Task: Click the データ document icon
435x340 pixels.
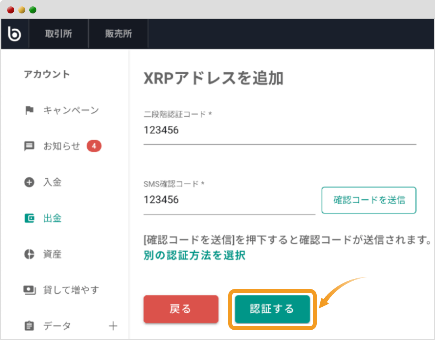Action: click(29, 326)
